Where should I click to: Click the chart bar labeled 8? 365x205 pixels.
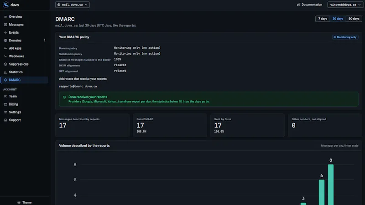coord(331,184)
